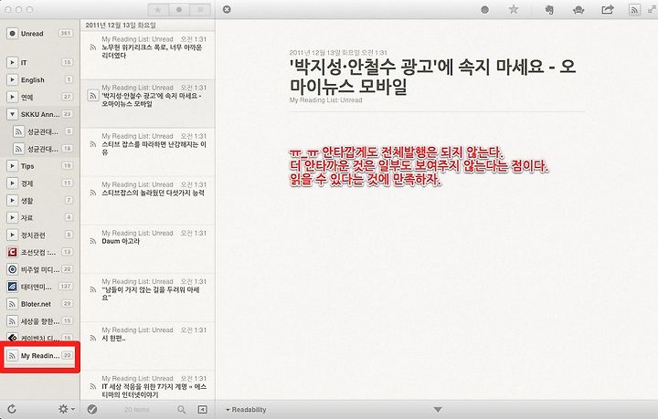Close the article with the X icon

(x=227, y=9)
